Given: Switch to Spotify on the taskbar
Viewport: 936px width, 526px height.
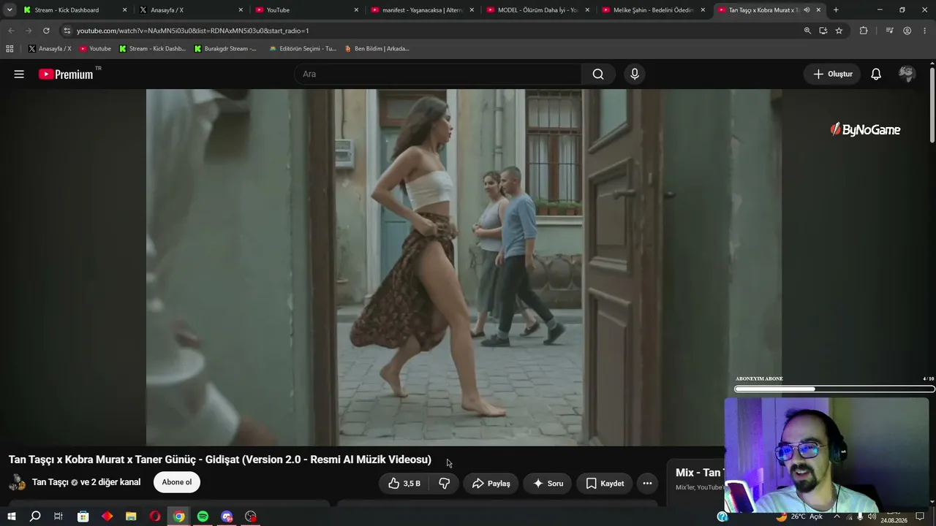Looking at the screenshot, I should coord(203,517).
